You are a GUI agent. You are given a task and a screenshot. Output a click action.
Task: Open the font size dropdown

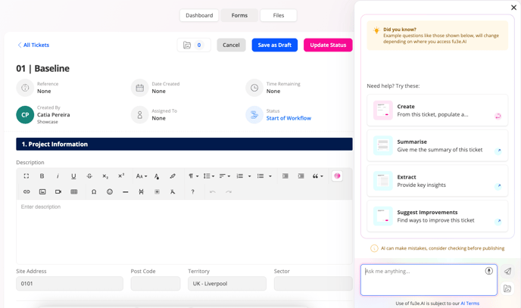coord(141,176)
